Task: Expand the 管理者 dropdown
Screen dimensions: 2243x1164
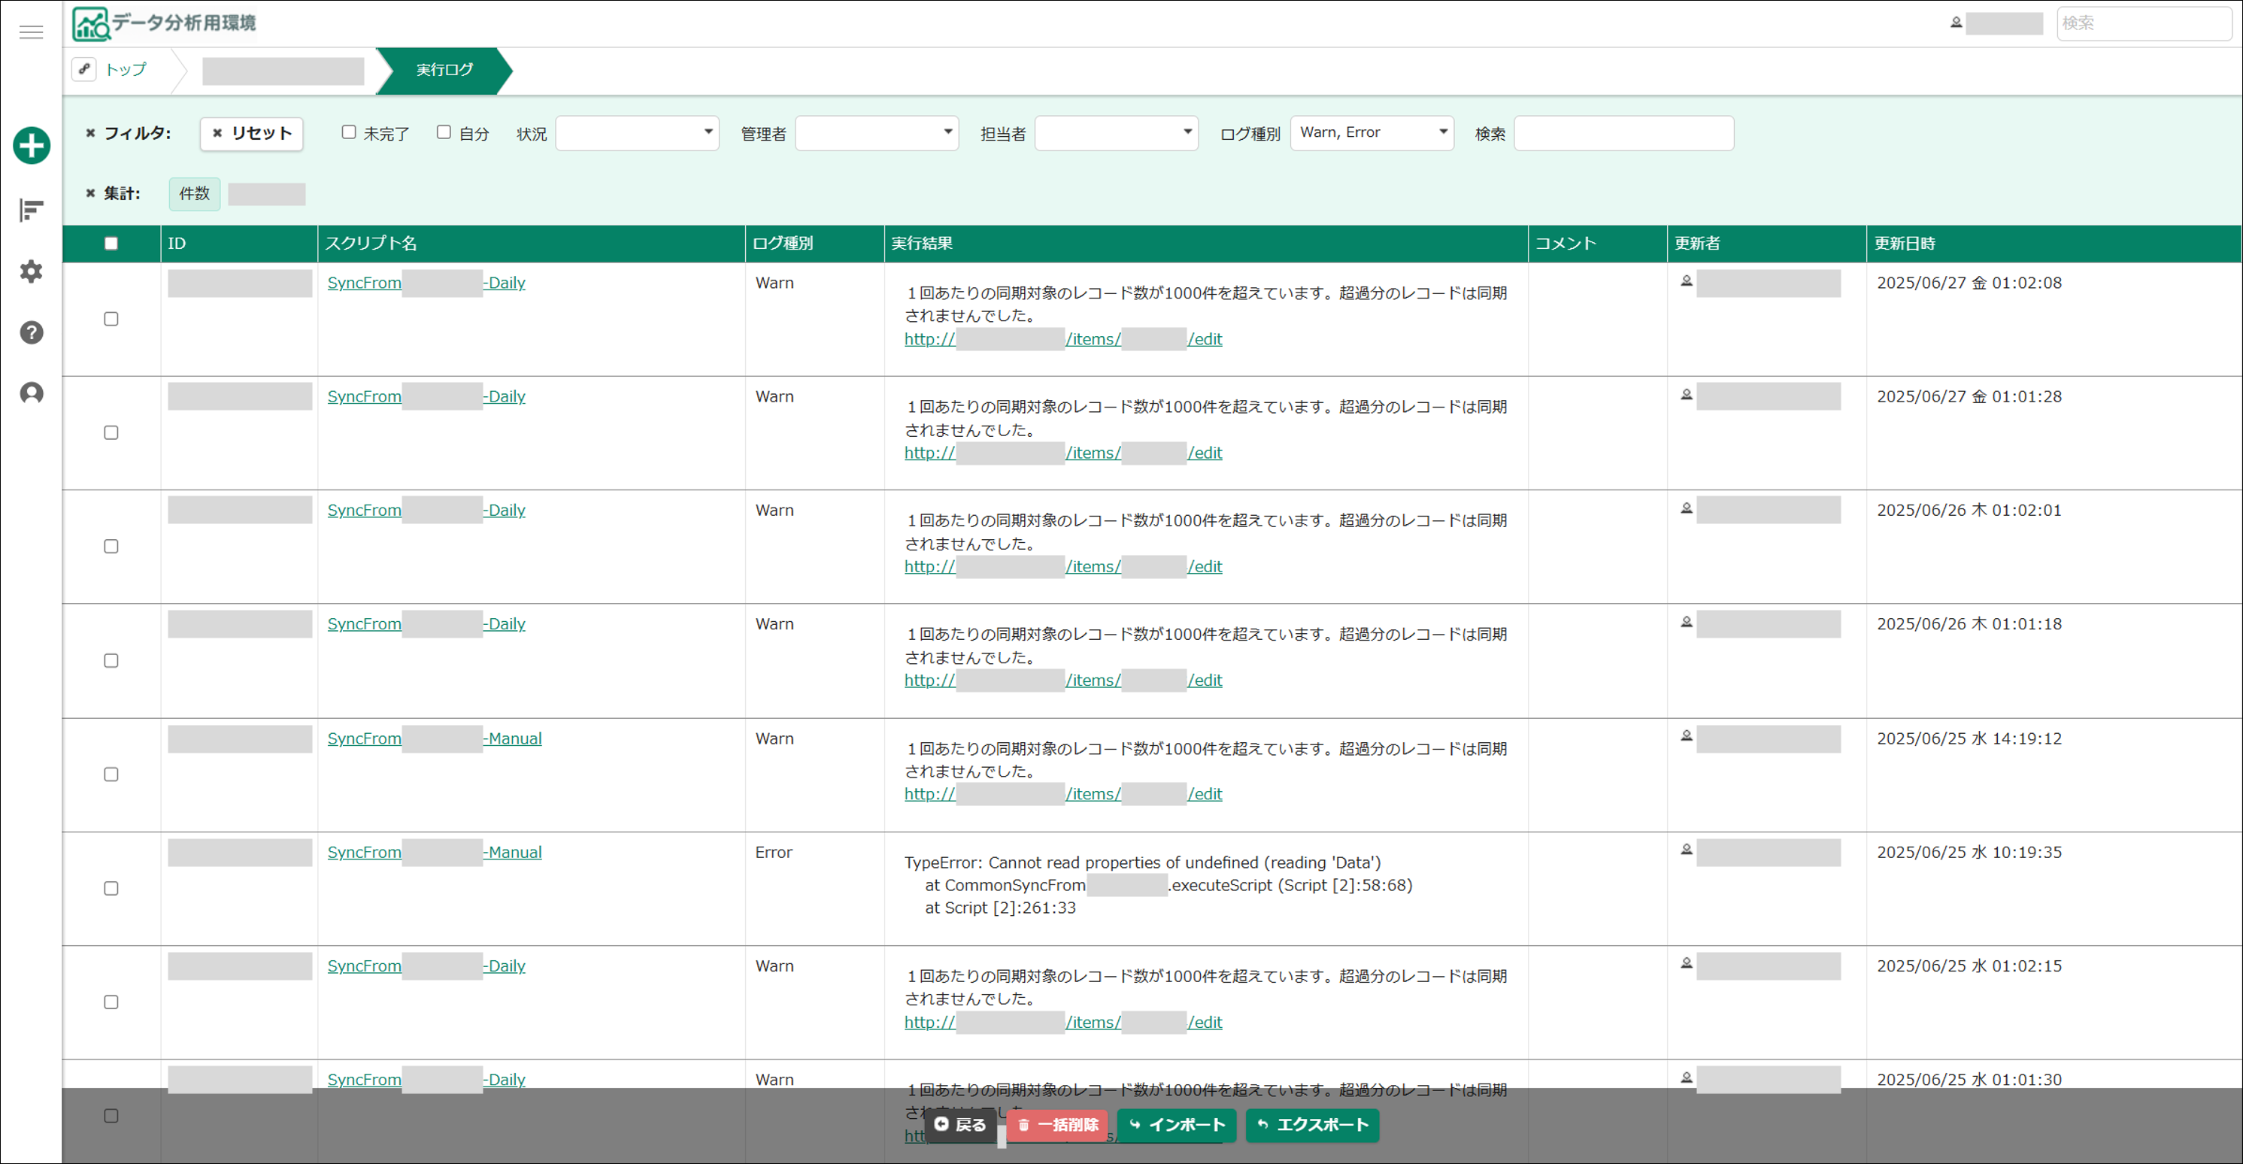Action: tap(877, 133)
